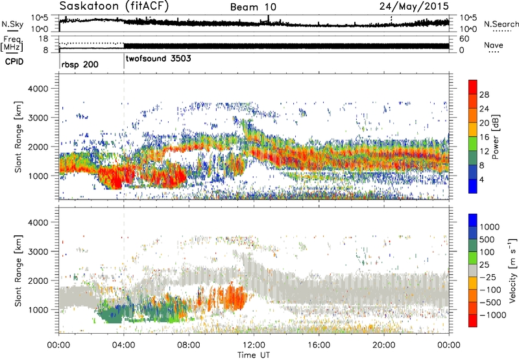Click the '12:00' time axis tick
The height and width of the screenshot is (359, 519).
[254, 345]
